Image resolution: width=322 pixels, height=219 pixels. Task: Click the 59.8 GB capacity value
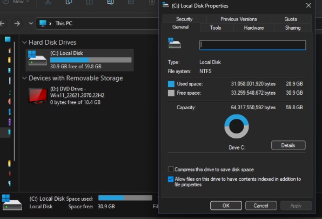pyautogui.click(x=294, y=108)
